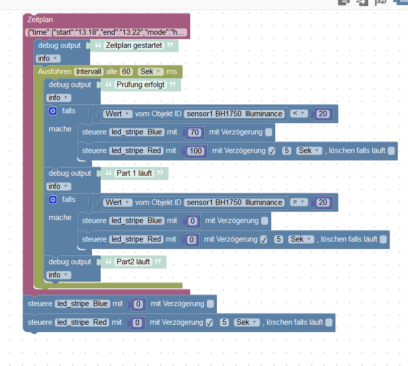Viewport: 408px width, 366px height.
Task: Click the Intervall name field
Action: [x=89, y=71]
